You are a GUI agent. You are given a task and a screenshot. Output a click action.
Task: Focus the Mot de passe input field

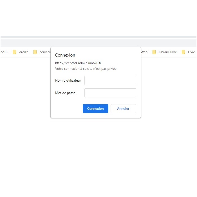pos(110,93)
